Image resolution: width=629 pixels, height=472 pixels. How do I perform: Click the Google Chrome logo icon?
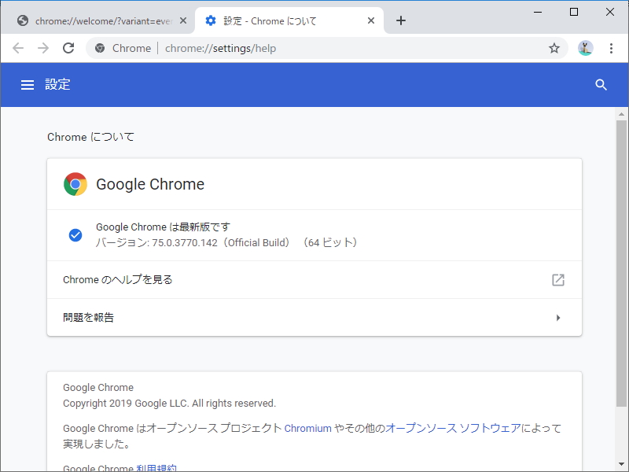(x=75, y=183)
